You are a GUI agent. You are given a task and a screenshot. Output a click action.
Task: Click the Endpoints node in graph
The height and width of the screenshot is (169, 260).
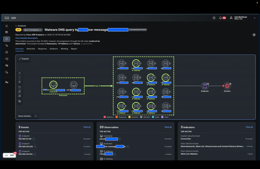(205, 86)
